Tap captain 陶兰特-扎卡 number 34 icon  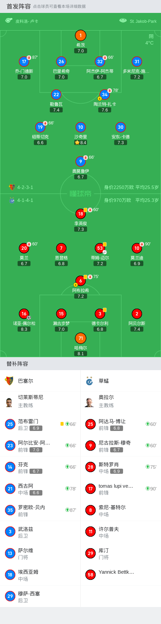pos(105,94)
